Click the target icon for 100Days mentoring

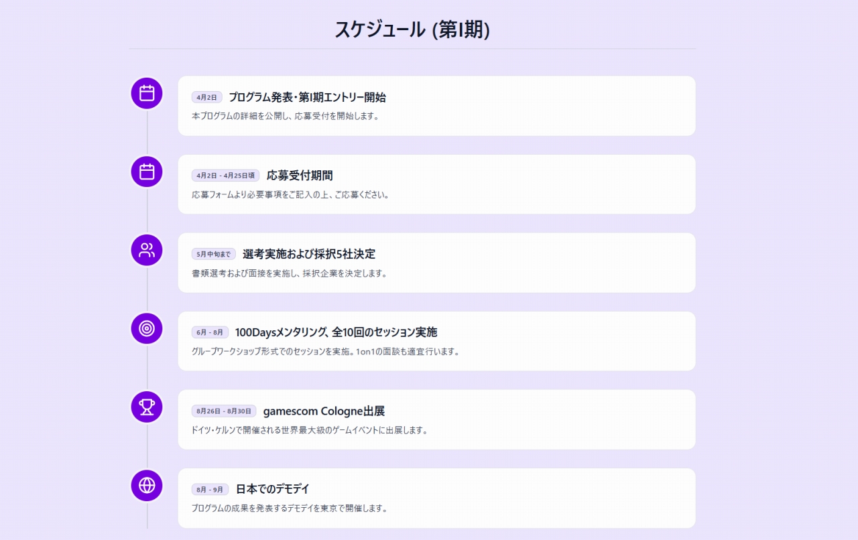(147, 328)
